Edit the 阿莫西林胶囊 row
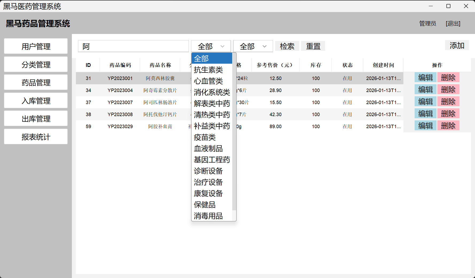This screenshot has width=475, height=278. (425, 78)
